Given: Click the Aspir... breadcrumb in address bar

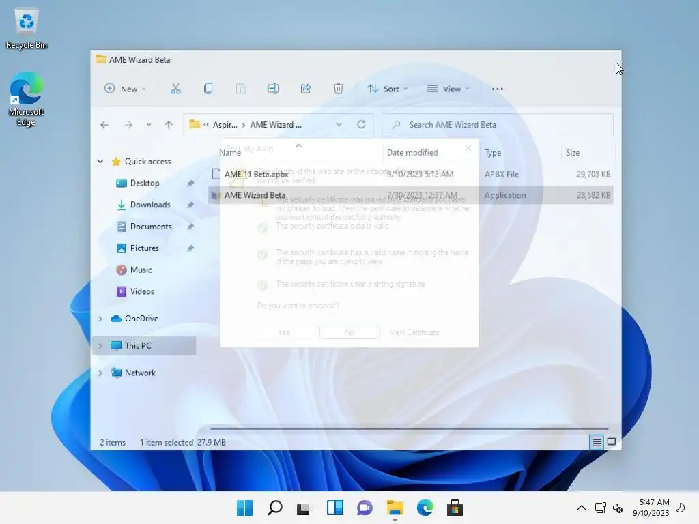Looking at the screenshot, I should point(225,125).
